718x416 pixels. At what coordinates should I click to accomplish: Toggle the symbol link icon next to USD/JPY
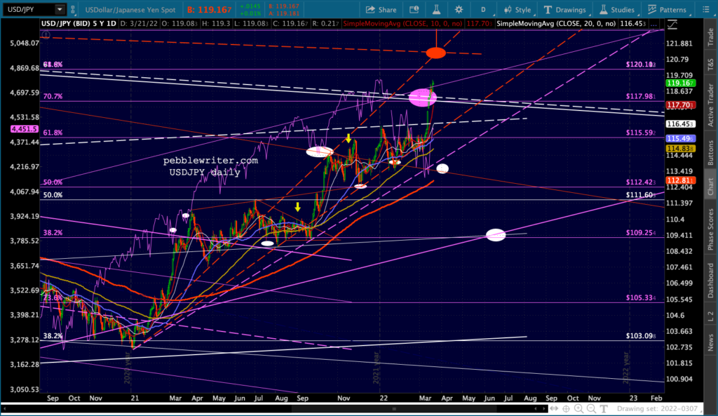(73, 9)
